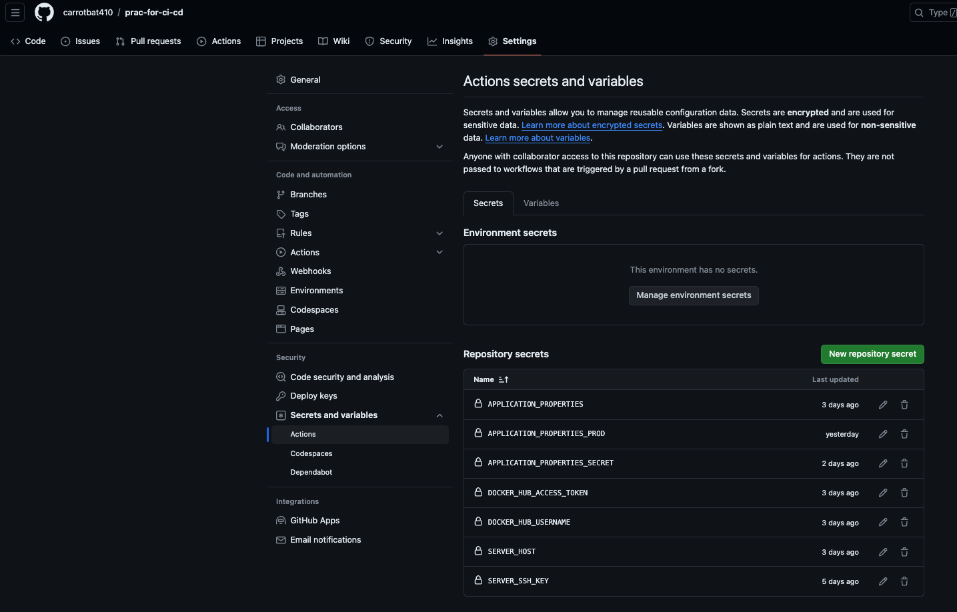This screenshot has height=612, width=957.
Task: Delete the SERVER_SSH_KEY secret with trash icon
Action: coord(904,581)
